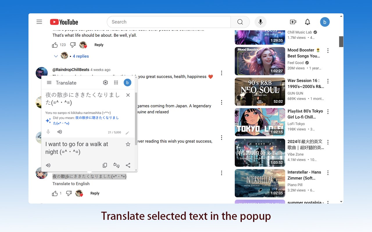Dislike the Japanese comment
Image resolution: width=372 pixels, height=232 pixels.
(69, 193)
